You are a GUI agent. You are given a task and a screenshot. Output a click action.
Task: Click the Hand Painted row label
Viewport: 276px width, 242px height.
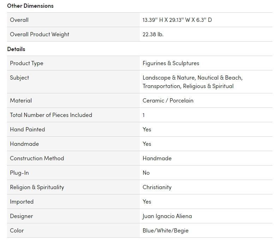(x=28, y=129)
